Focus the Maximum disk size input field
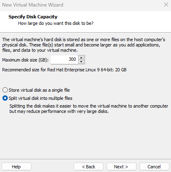The image size is (171, 172). pyautogui.click(x=64, y=60)
